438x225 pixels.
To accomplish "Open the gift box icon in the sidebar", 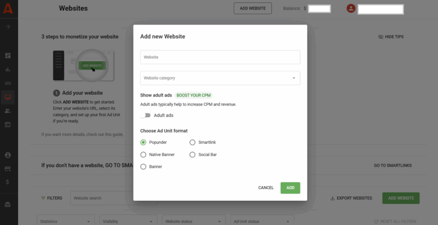I will (8, 205).
